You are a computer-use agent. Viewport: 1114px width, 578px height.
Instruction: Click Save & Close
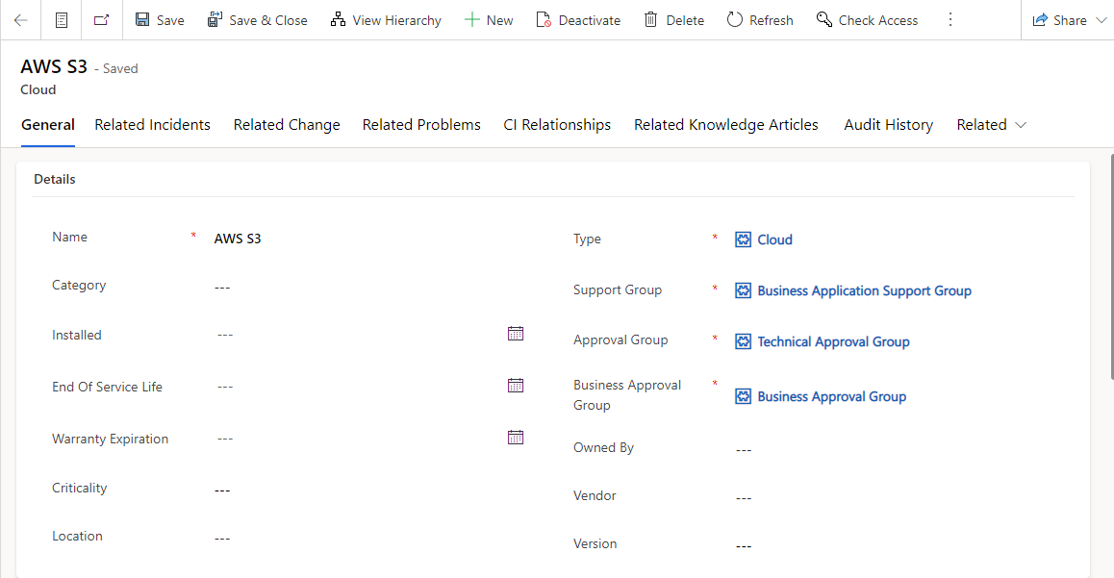tap(257, 20)
